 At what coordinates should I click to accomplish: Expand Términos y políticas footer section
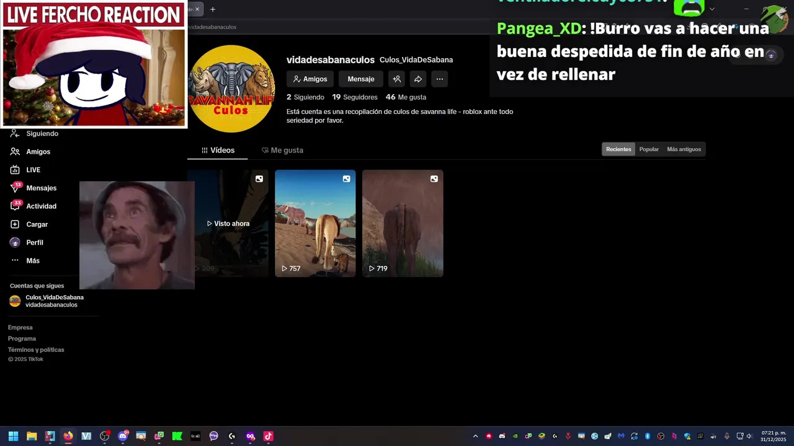click(36, 350)
